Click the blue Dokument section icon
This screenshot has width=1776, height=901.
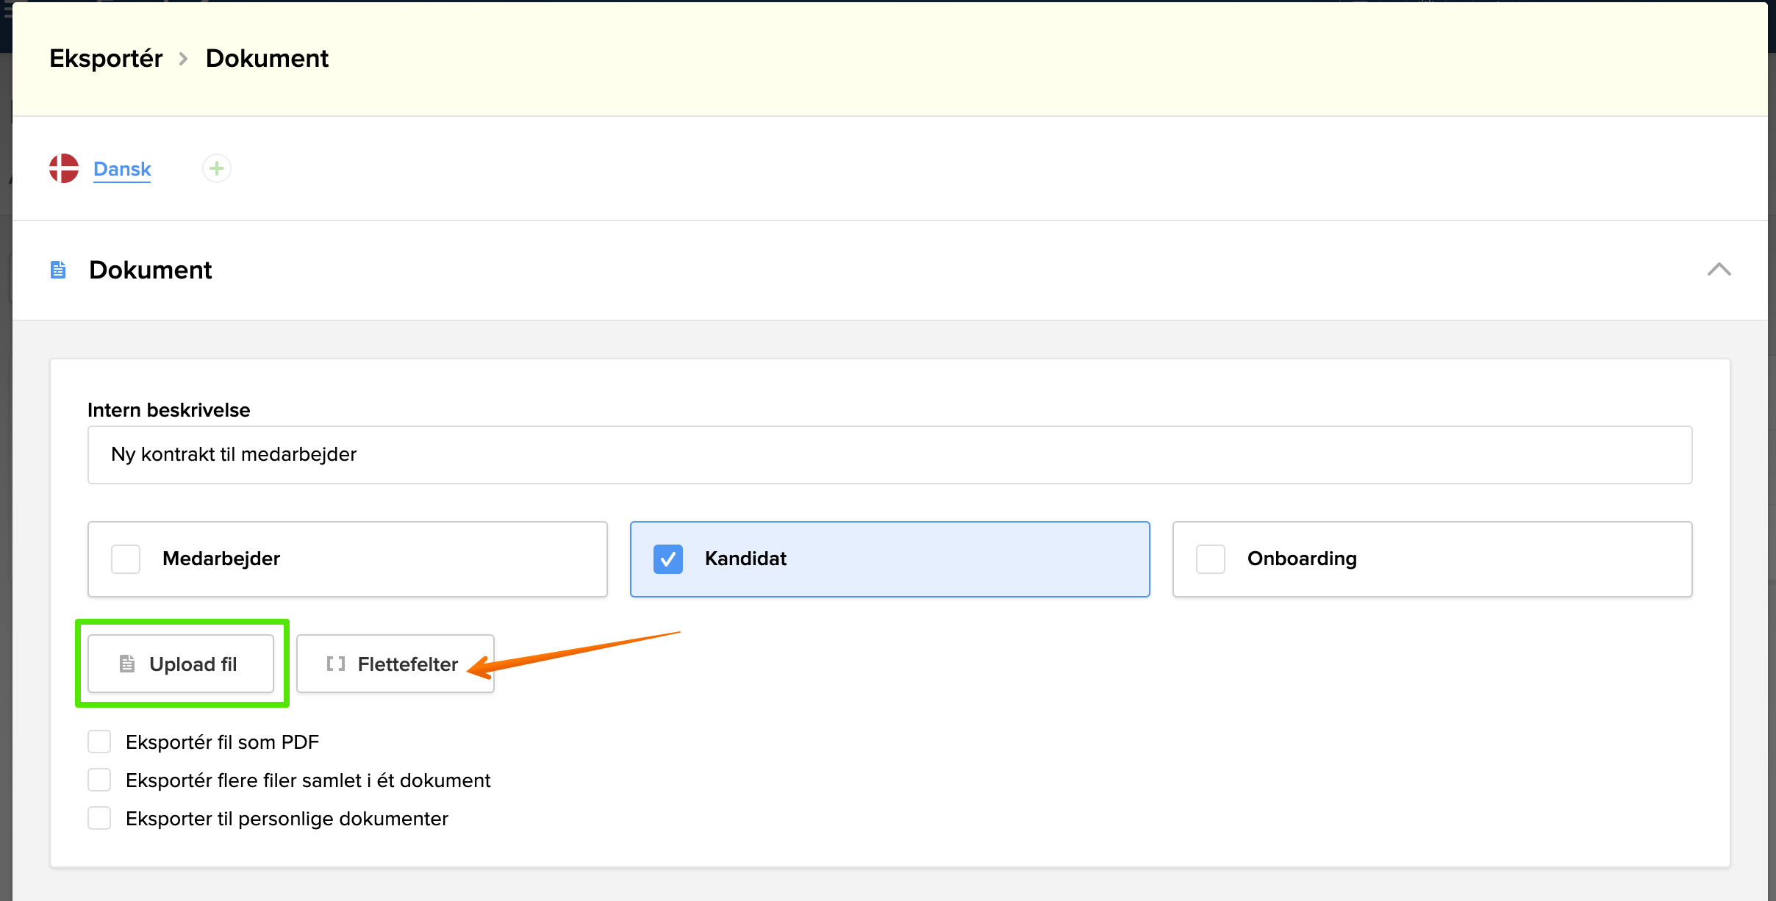click(58, 270)
